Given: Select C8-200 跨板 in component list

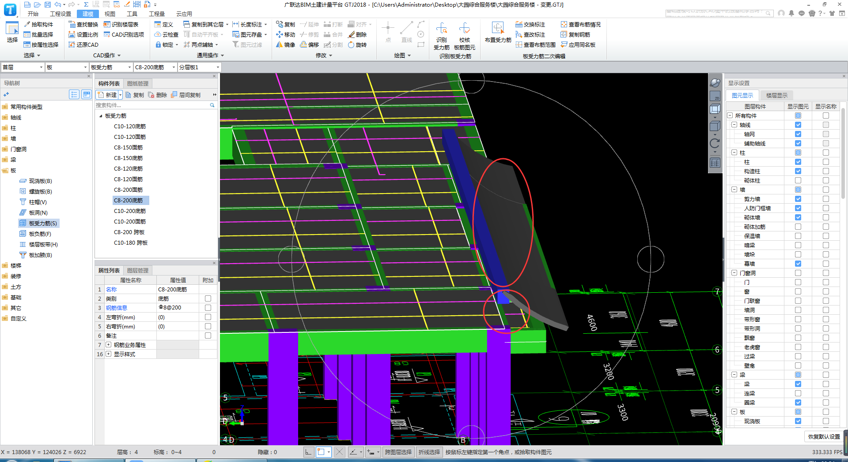Looking at the screenshot, I should coord(129,232).
